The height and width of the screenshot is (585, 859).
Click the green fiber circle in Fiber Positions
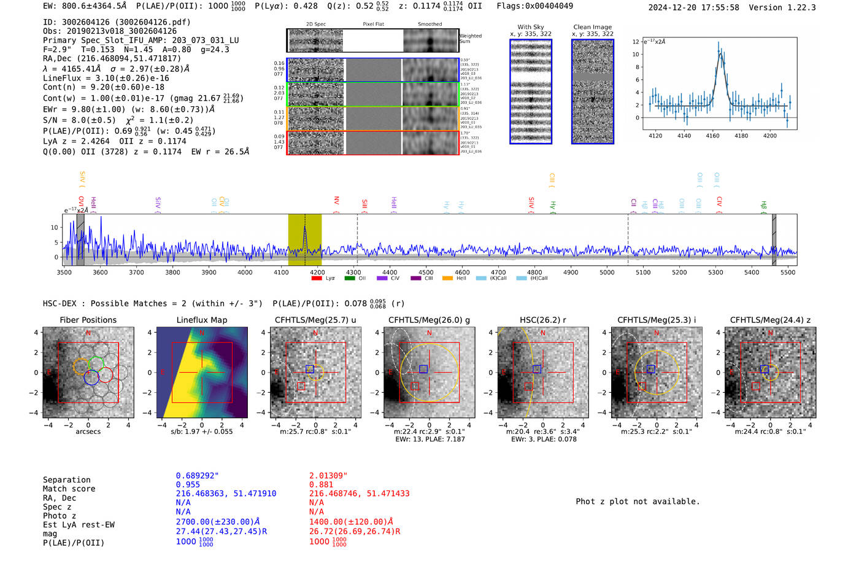tap(96, 363)
